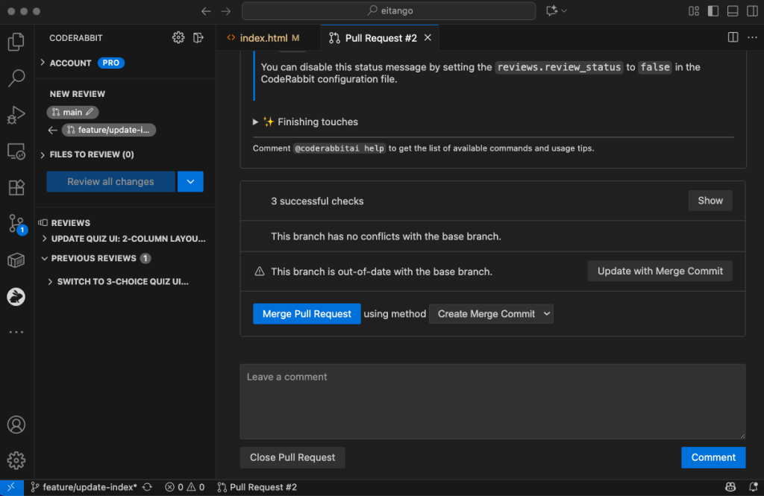Open the CodeRabbit rabbit icon view

coord(16,297)
